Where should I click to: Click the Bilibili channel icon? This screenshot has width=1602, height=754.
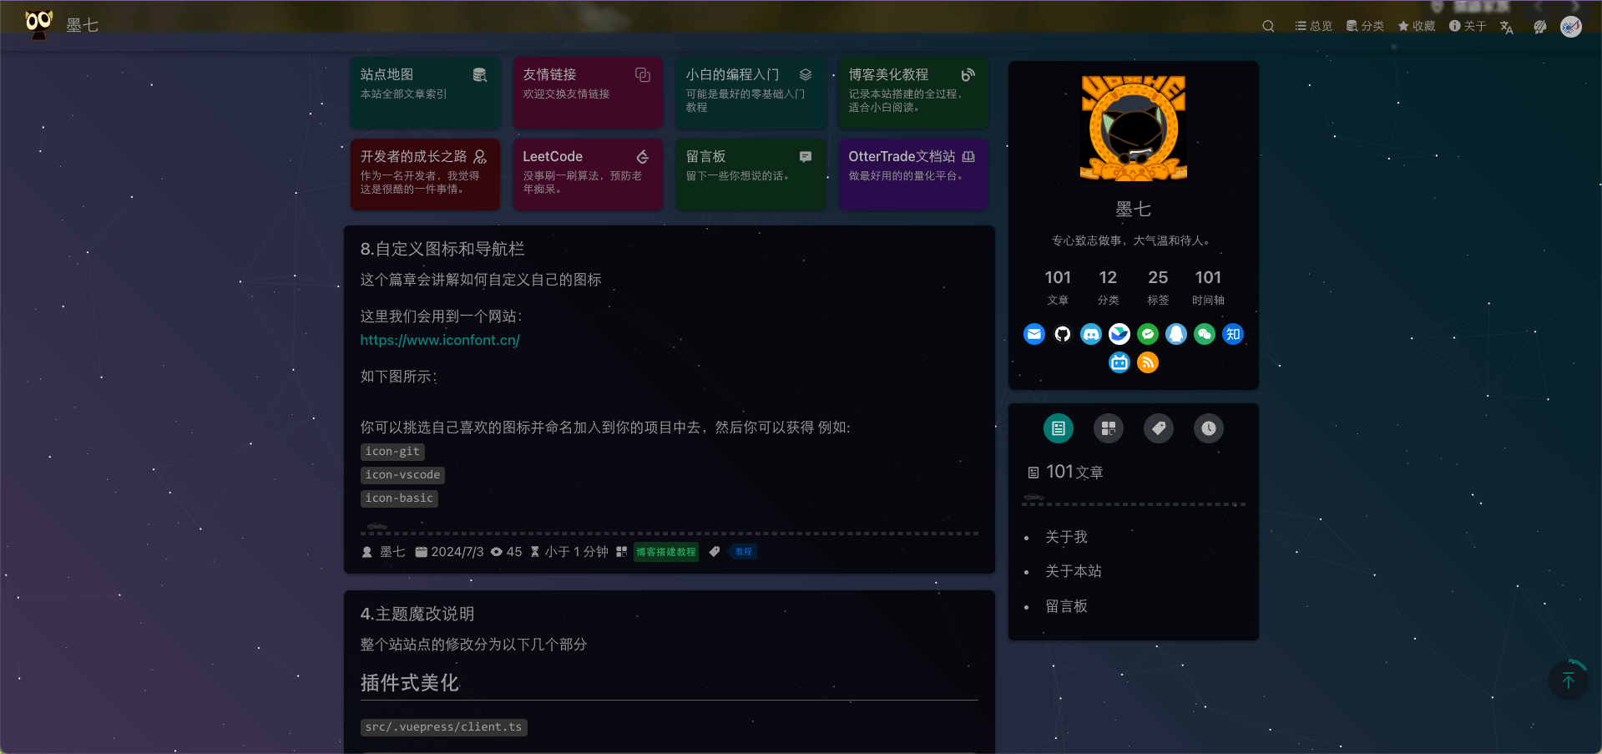1119,362
